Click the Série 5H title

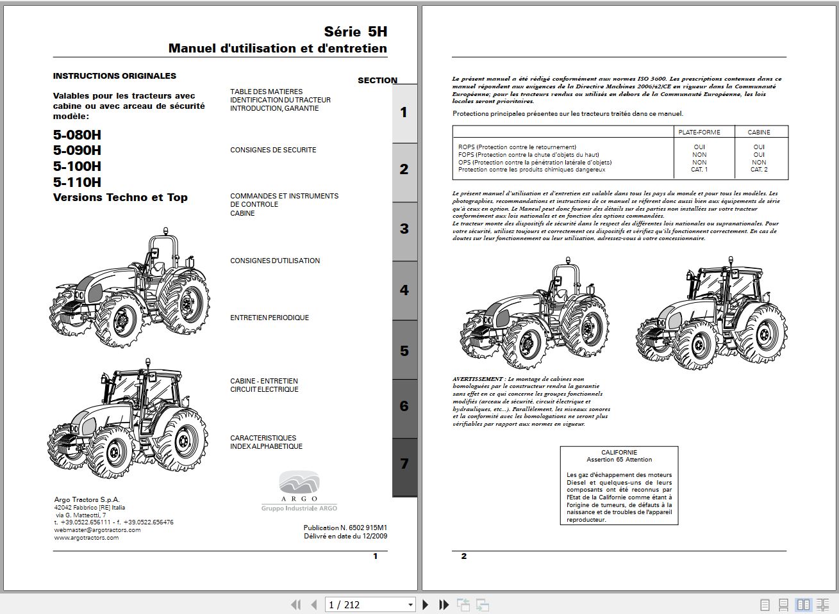[356, 31]
